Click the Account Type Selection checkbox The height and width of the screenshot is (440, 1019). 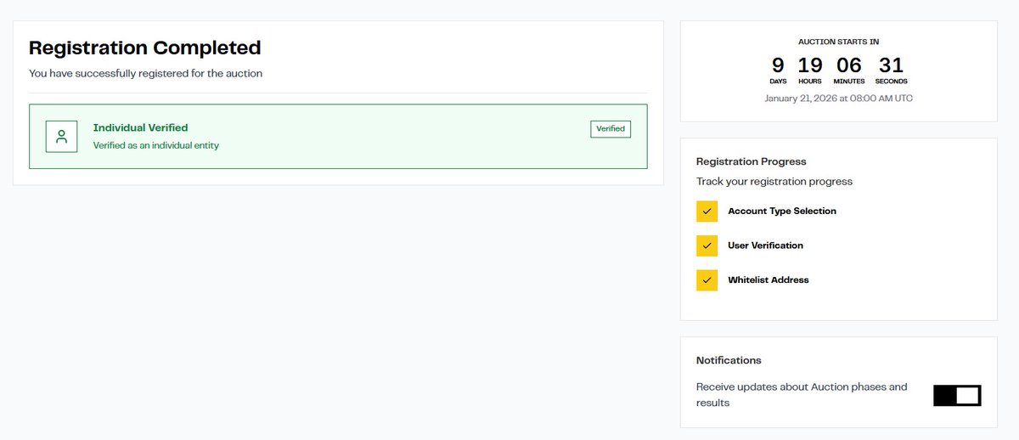[707, 212]
